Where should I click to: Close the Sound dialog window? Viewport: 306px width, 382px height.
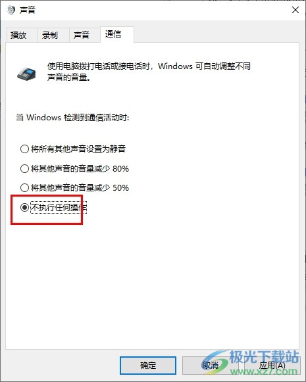pos(295,10)
